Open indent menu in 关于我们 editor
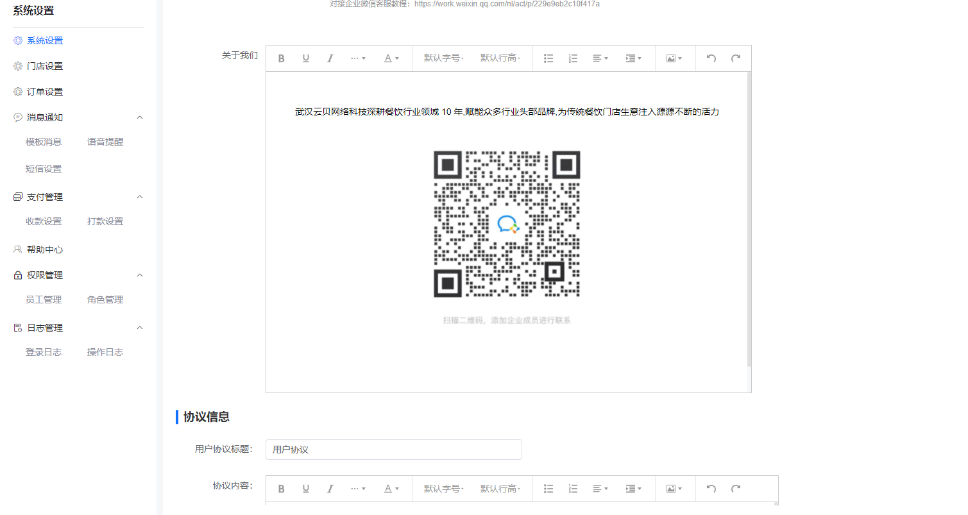Viewport: 968px width, 515px height. 634,58
